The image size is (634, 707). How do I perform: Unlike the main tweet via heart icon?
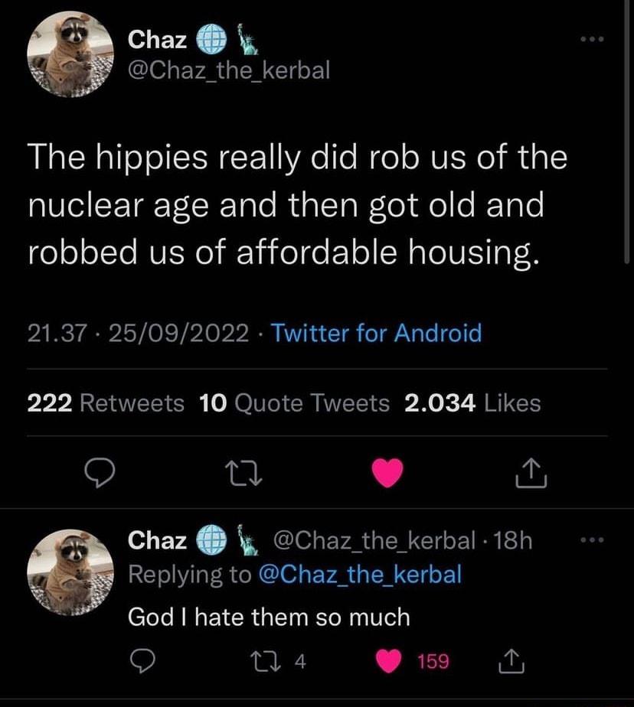(x=387, y=473)
